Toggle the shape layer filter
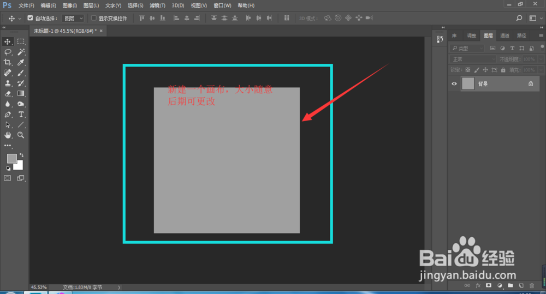This screenshot has height=294, width=546. [x=521, y=48]
